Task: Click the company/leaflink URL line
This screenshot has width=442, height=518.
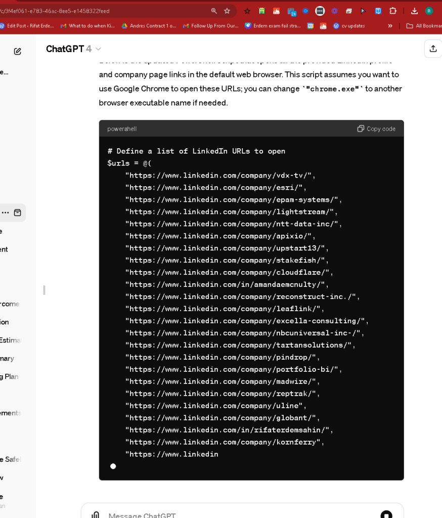Action: pos(225,309)
